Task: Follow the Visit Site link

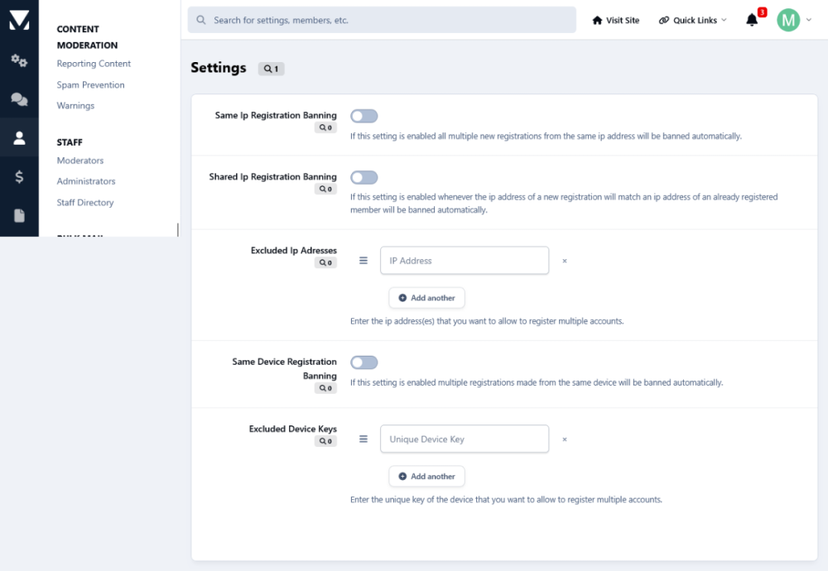Action: coord(616,21)
